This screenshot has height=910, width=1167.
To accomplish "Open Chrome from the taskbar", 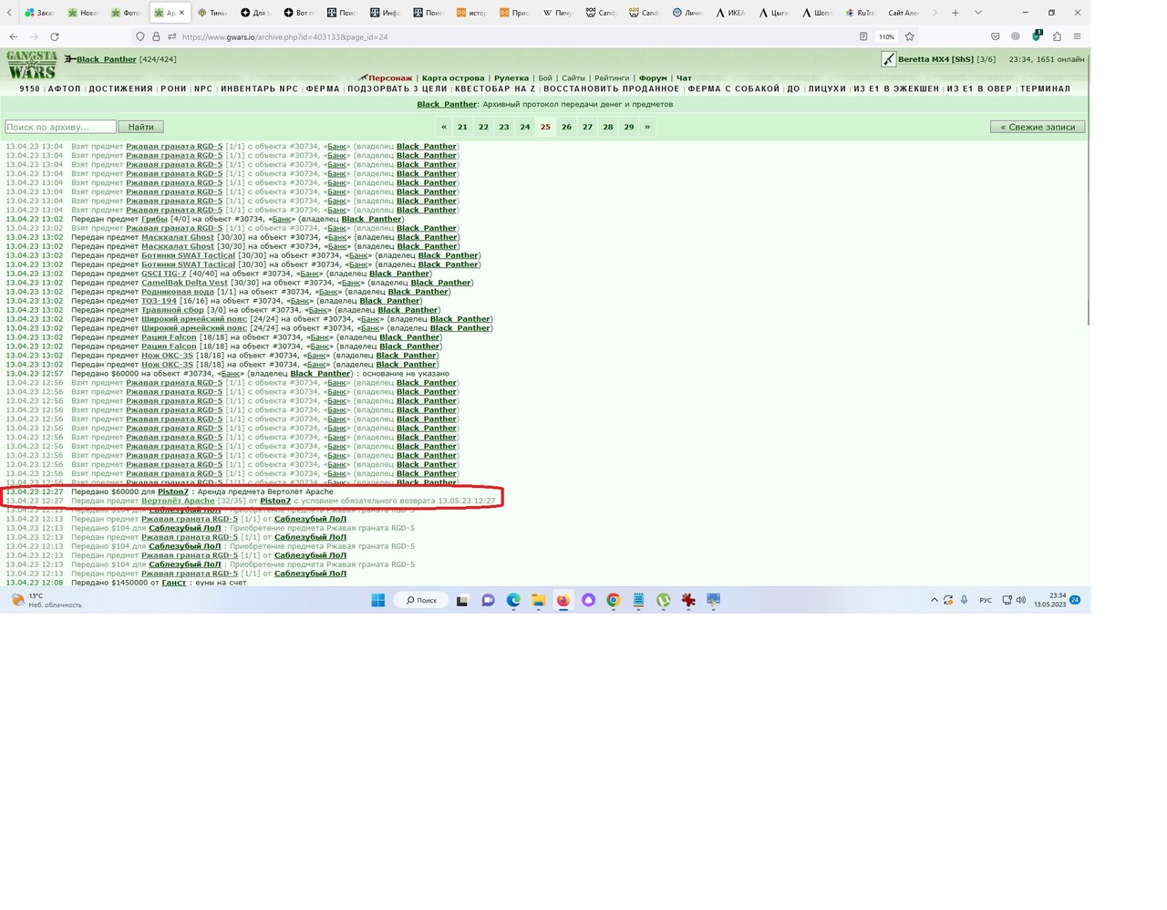I will click(x=614, y=600).
